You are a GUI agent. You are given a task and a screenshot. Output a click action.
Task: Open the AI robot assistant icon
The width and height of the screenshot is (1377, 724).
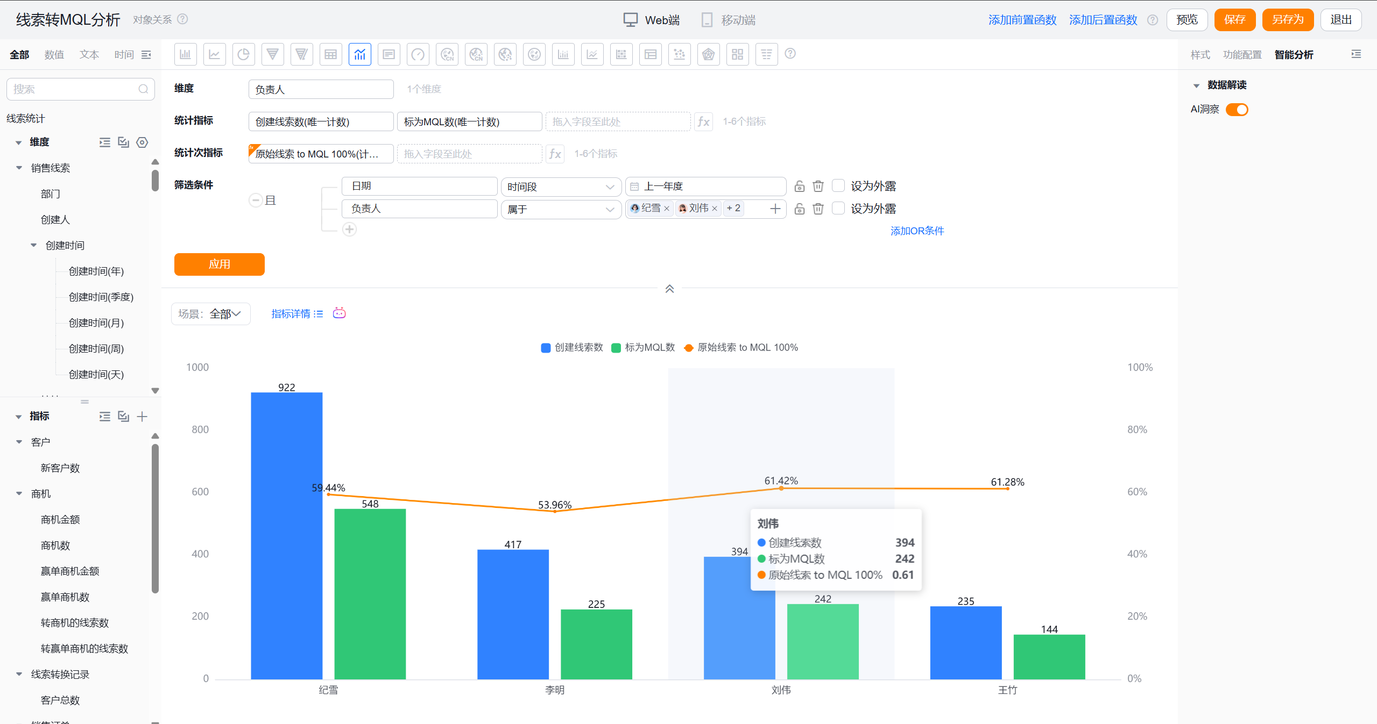[339, 313]
